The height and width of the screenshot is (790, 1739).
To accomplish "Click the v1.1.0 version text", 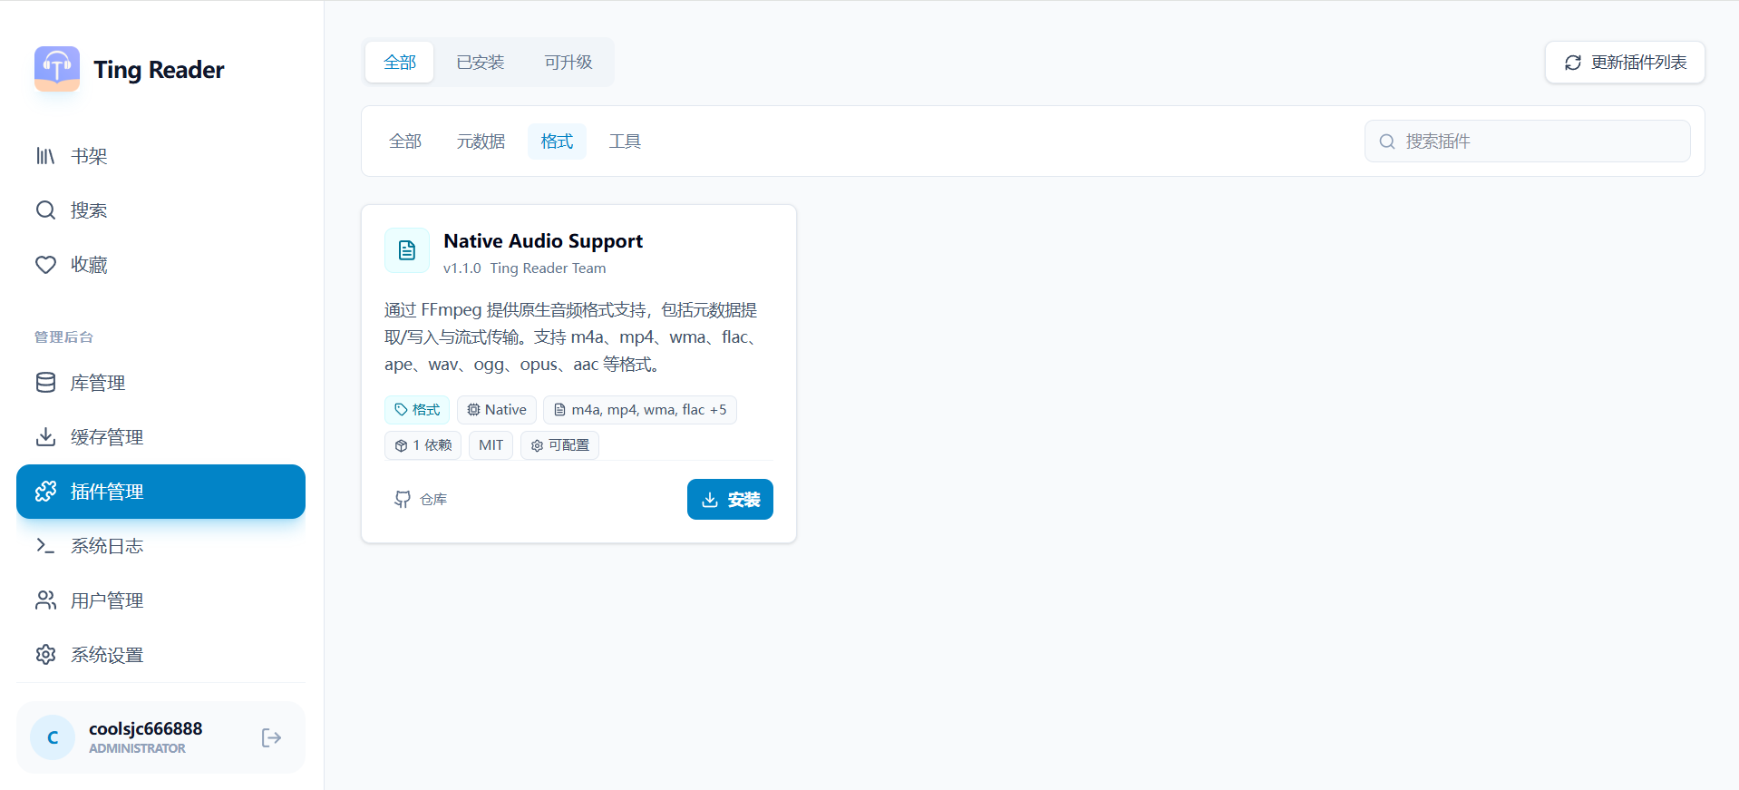I will (x=462, y=268).
